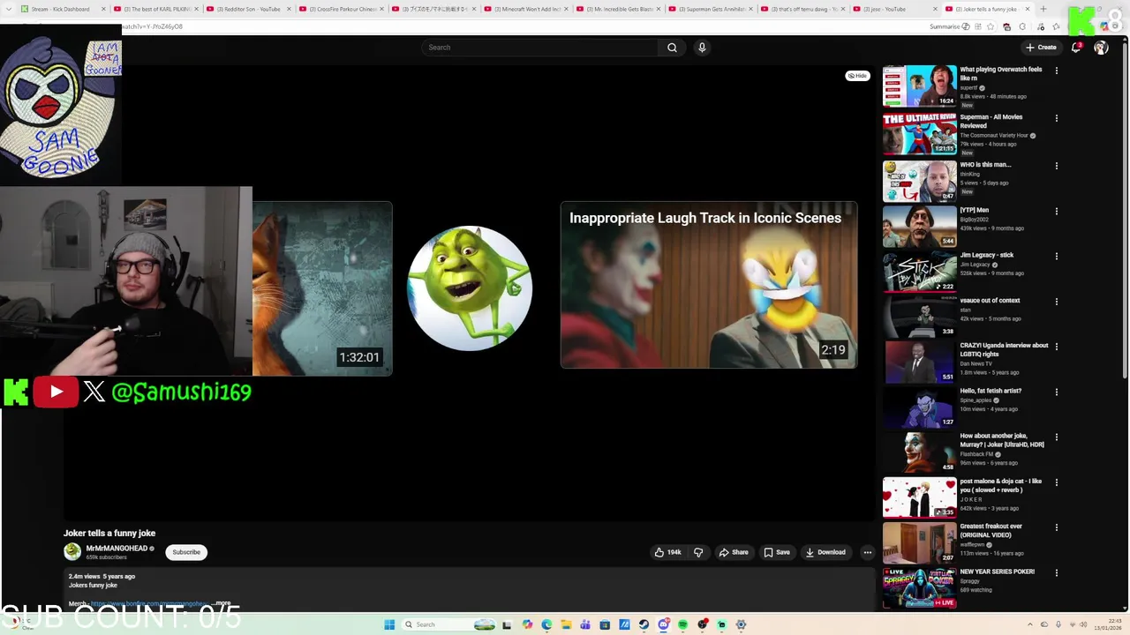The image size is (1130, 635).
Task: Switch to 'that's off temu dawg' tab
Action: click(x=804, y=9)
